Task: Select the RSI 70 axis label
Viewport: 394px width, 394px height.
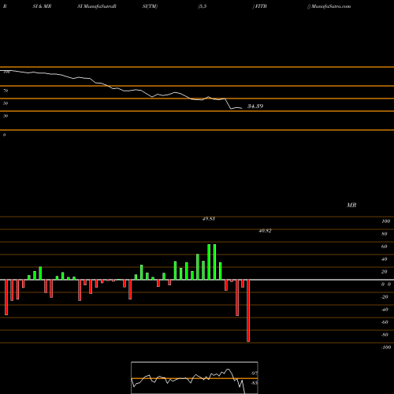Action: pos(6,91)
